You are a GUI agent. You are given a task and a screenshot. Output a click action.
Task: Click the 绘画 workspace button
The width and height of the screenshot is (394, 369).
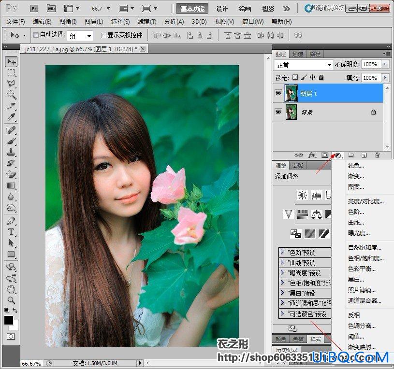click(x=245, y=9)
